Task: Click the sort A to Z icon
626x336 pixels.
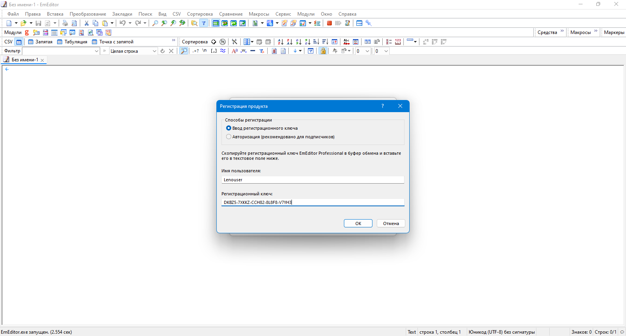Action: [x=281, y=42]
